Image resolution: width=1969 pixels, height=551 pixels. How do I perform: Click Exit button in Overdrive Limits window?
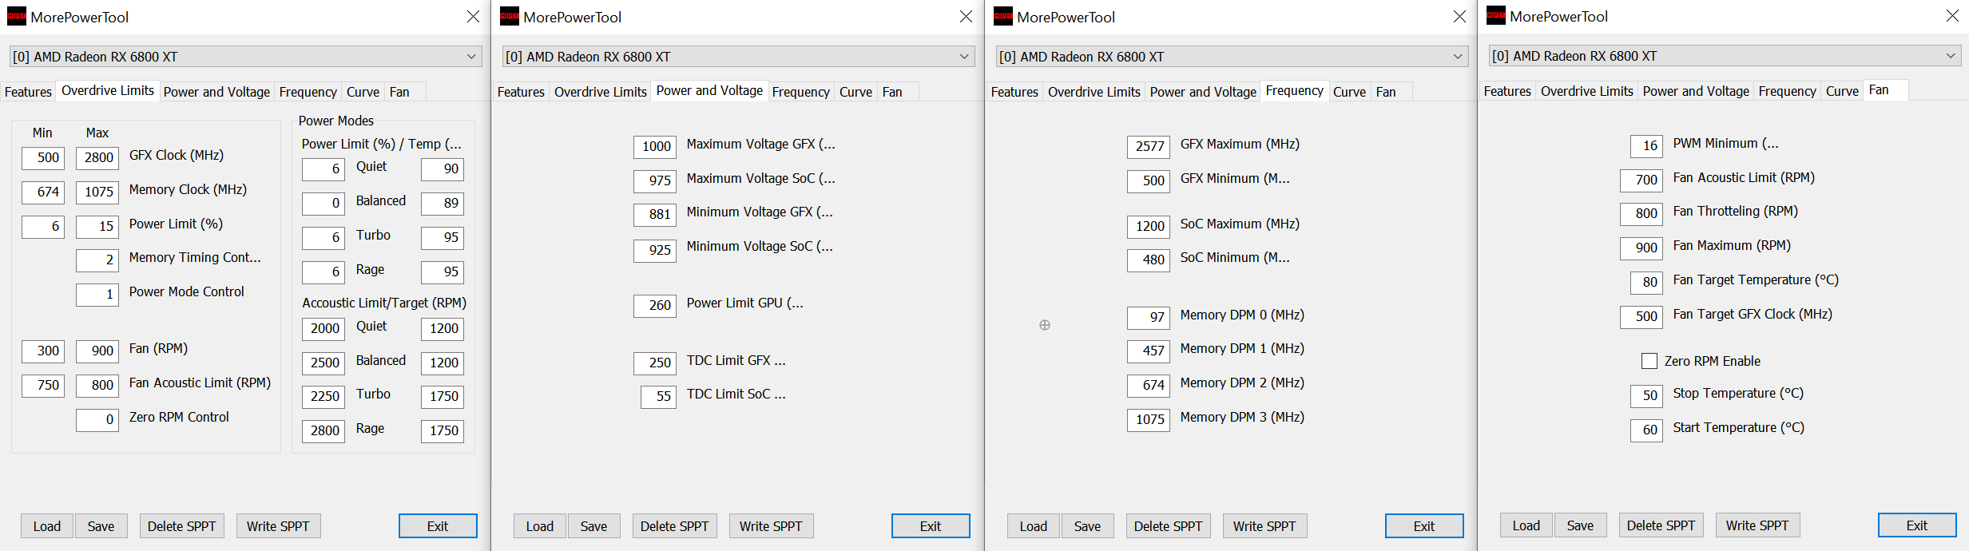438,526
